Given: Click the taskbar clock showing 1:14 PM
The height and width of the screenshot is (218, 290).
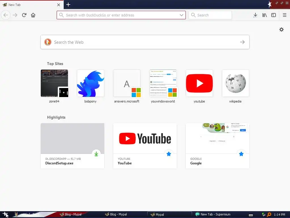Looking at the screenshot, I should (280, 215).
